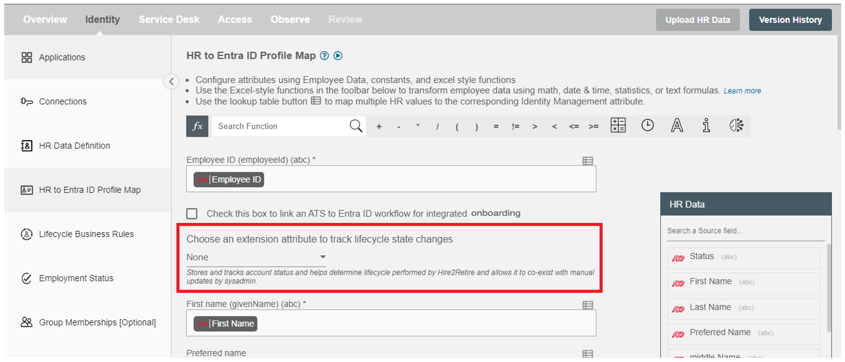This screenshot has width=845, height=362.
Task: Open Connections in the sidebar
Action: pyautogui.click(x=87, y=101)
